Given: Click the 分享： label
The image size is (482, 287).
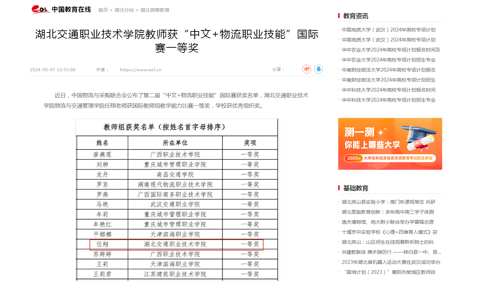Looking at the screenshot, I should 278,70.
